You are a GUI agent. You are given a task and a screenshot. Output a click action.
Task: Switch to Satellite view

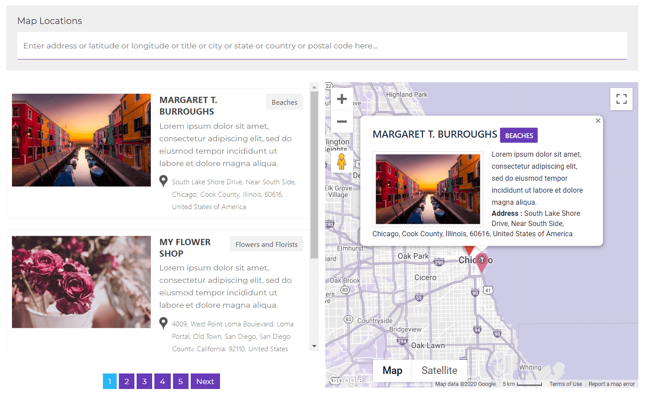tap(439, 370)
